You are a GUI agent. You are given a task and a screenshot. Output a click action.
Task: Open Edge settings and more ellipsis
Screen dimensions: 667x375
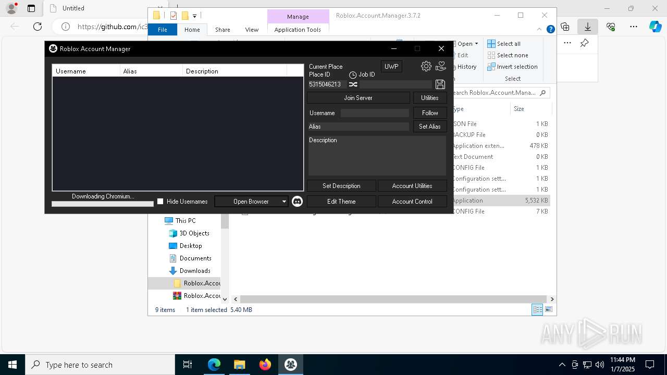634,27
